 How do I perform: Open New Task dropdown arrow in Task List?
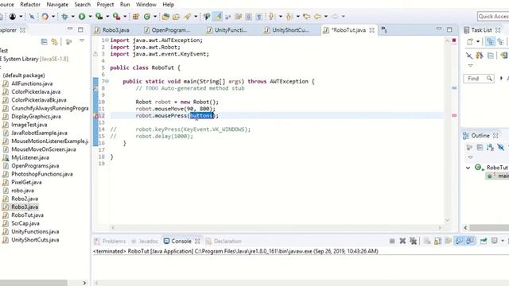(x=478, y=41)
